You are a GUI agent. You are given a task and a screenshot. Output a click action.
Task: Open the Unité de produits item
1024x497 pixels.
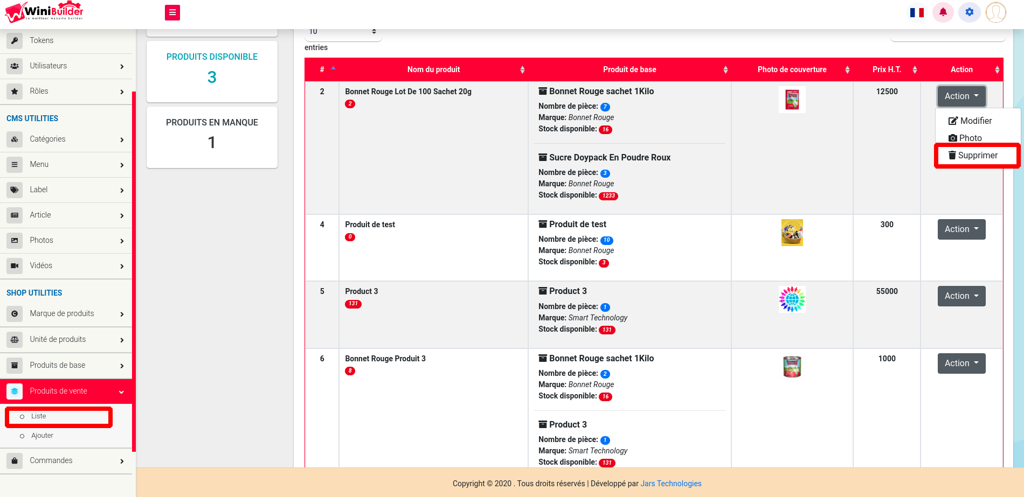coord(66,339)
